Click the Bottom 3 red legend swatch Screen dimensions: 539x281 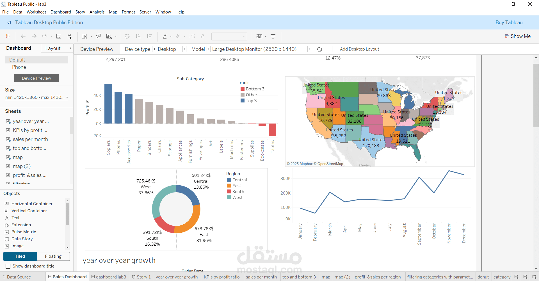[x=243, y=89]
